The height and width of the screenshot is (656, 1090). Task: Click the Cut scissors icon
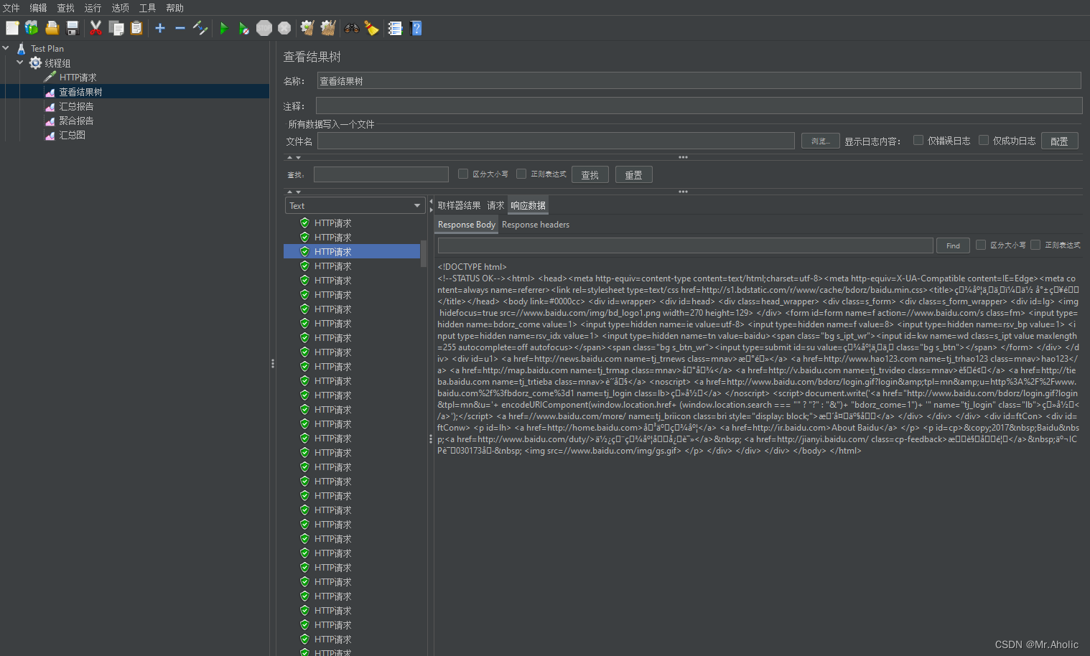point(96,28)
